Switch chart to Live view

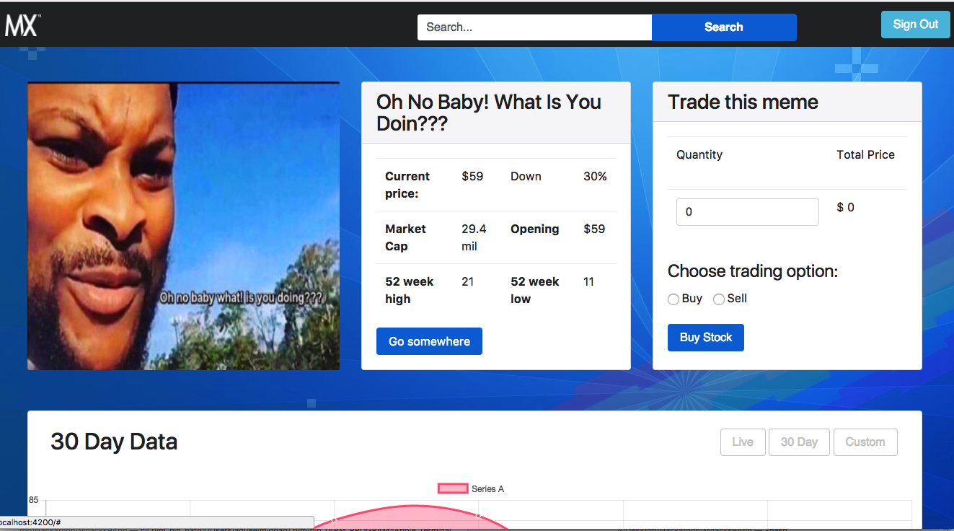click(x=743, y=442)
